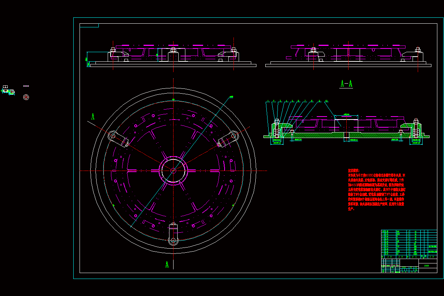Viewport: 444px width, 296px height.
Task: Click part balloon number 1 in section view
Action: (268, 101)
